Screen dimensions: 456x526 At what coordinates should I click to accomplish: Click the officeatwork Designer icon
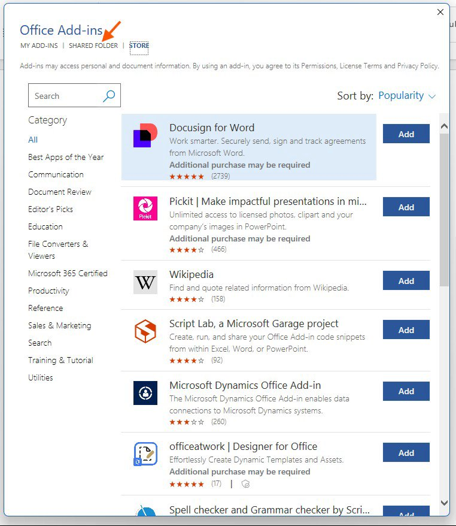point(145,454)
